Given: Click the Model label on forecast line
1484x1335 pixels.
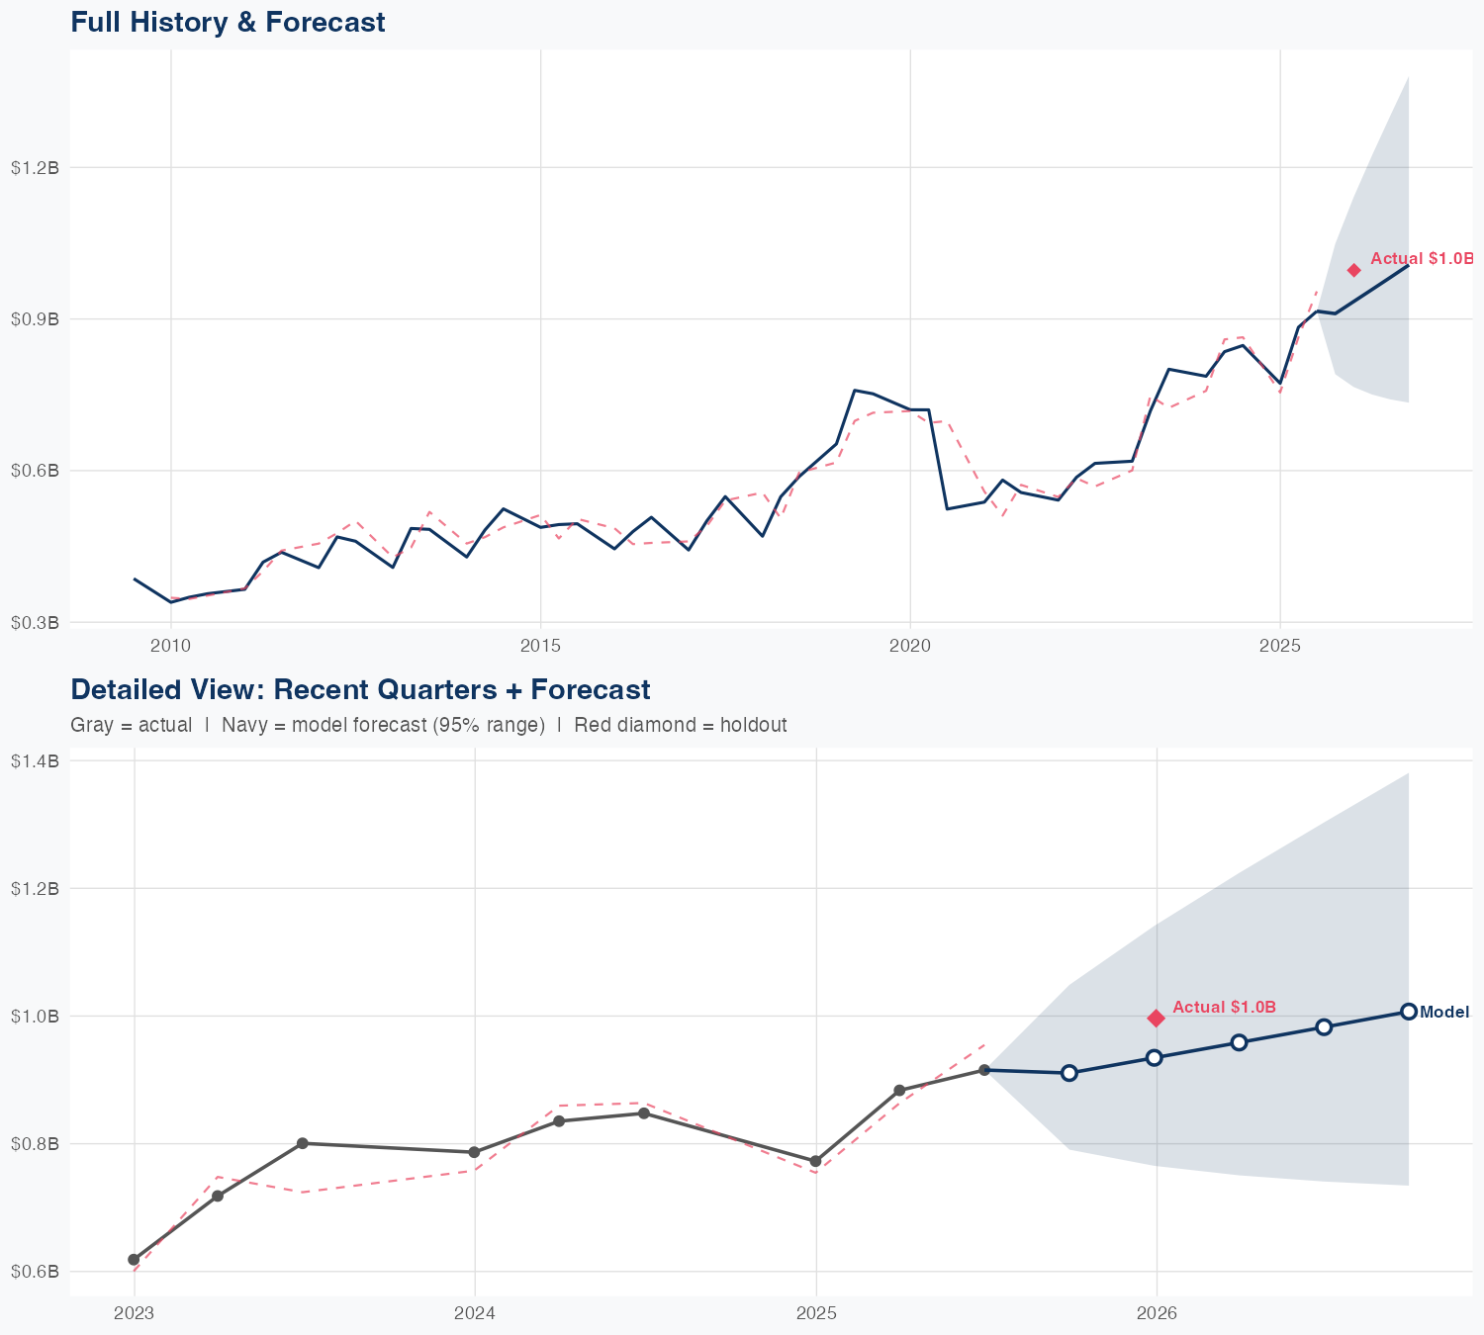Looking at the screenshot, I should (x=1444, y=1012).
